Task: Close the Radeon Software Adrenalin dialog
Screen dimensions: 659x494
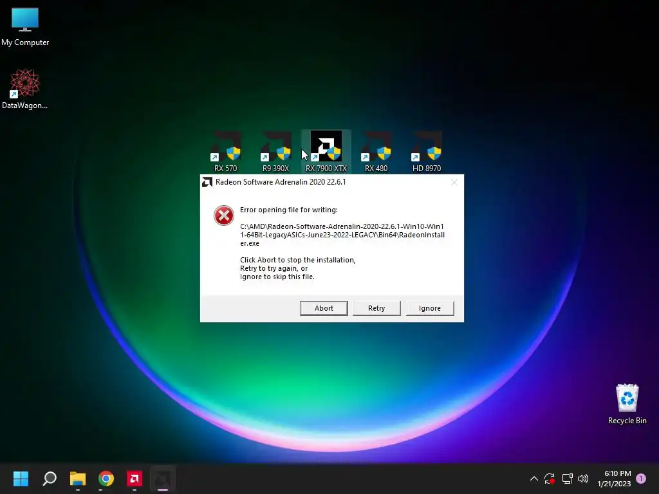Action: [454, 182]
